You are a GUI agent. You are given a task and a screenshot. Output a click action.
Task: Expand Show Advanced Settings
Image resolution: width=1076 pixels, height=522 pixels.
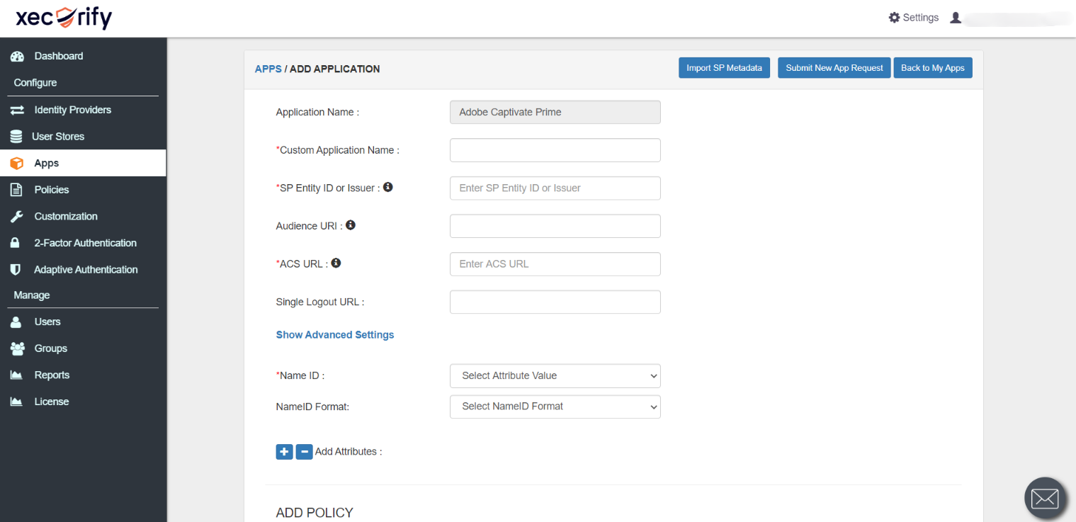pyautogui.click(x=334, y=334)
